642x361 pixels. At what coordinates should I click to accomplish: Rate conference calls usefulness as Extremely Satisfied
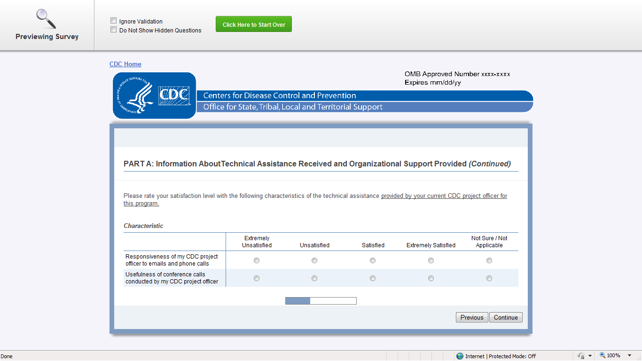(431, 278)
